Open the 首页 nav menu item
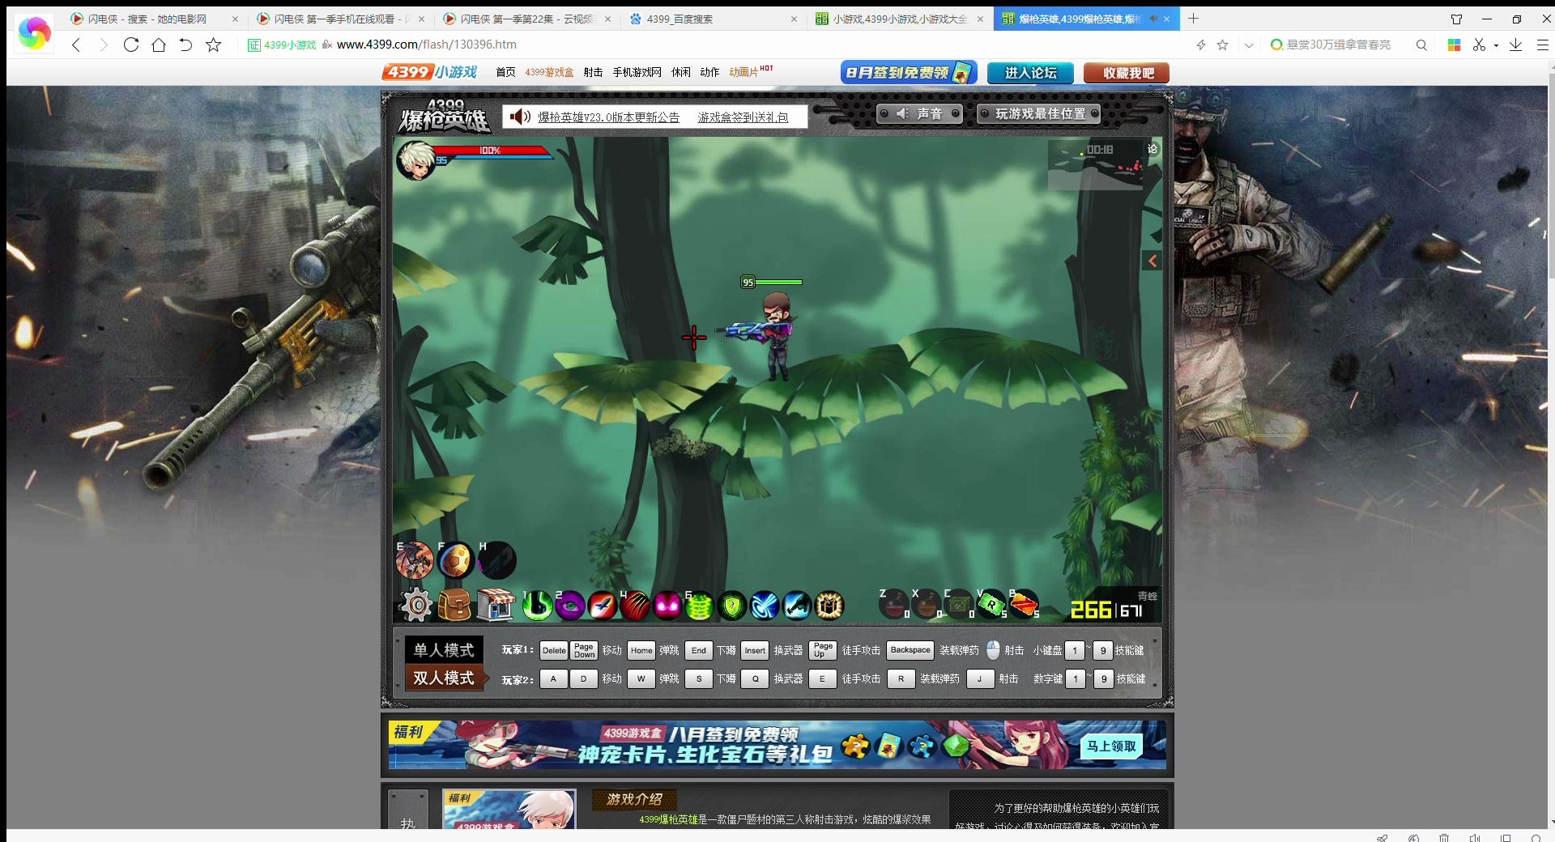Viewport: 1555px width, 842px height. tap(505, 72)
